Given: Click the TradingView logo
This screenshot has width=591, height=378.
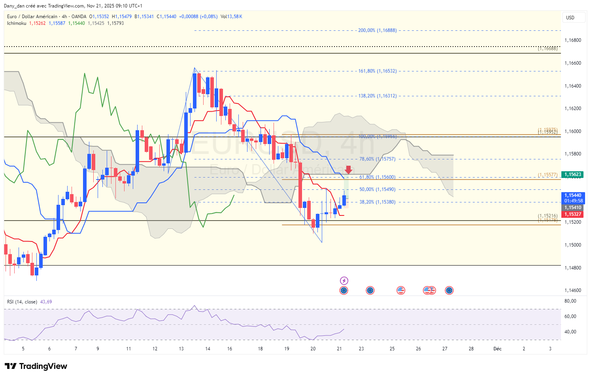Looking at the screenshot, I should coord(36,366).
